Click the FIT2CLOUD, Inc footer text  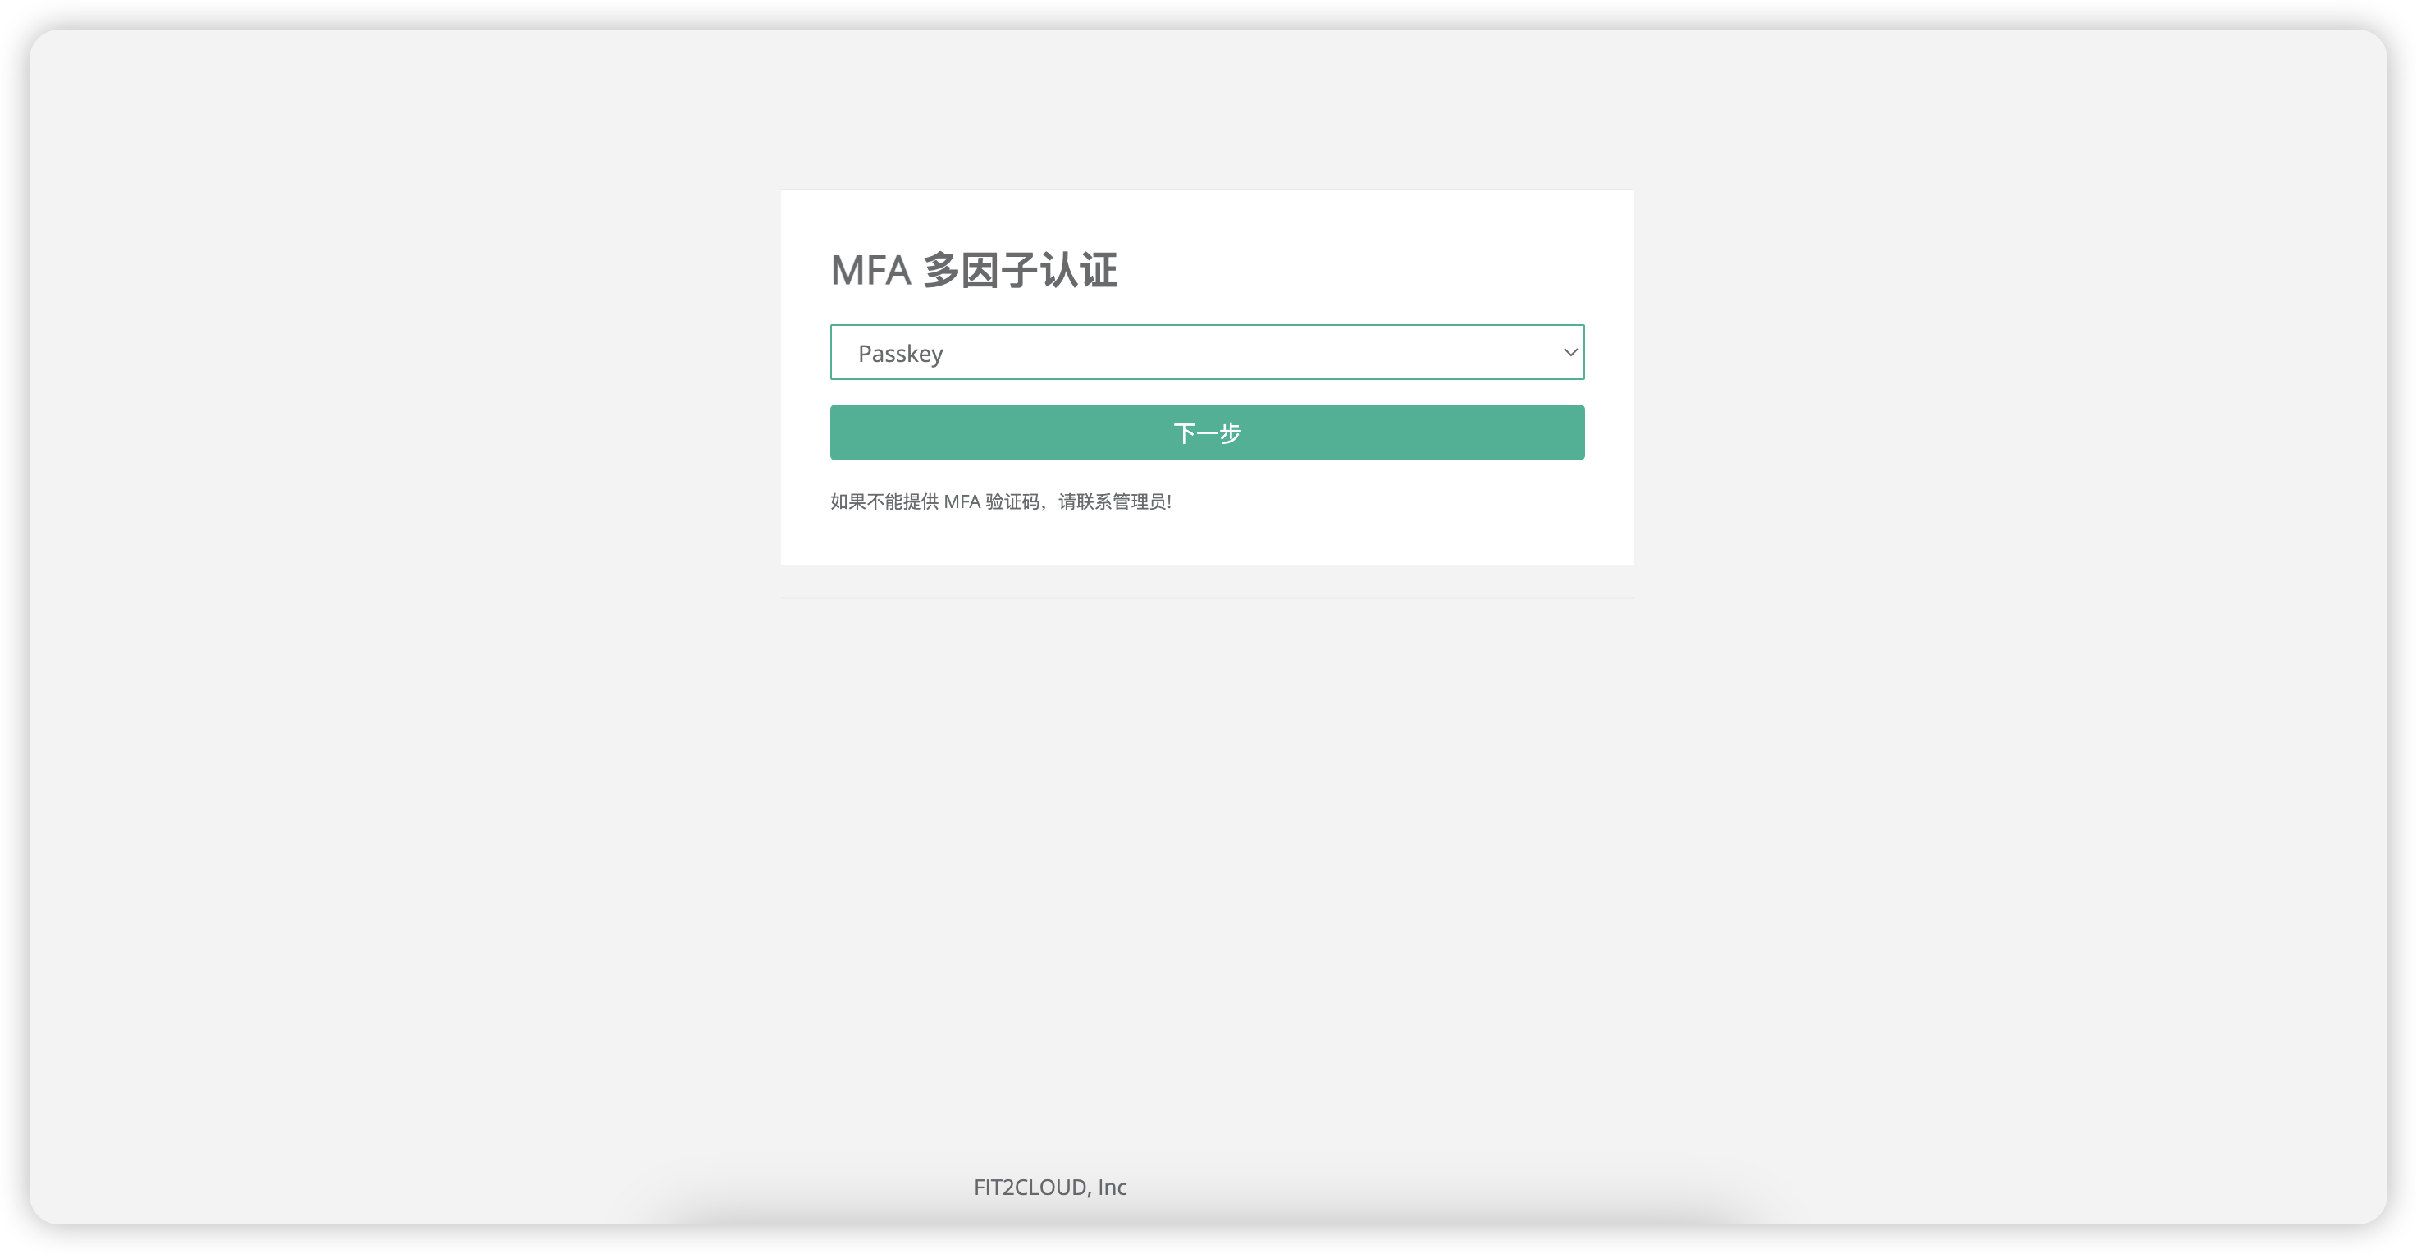pos(1049,1188)
